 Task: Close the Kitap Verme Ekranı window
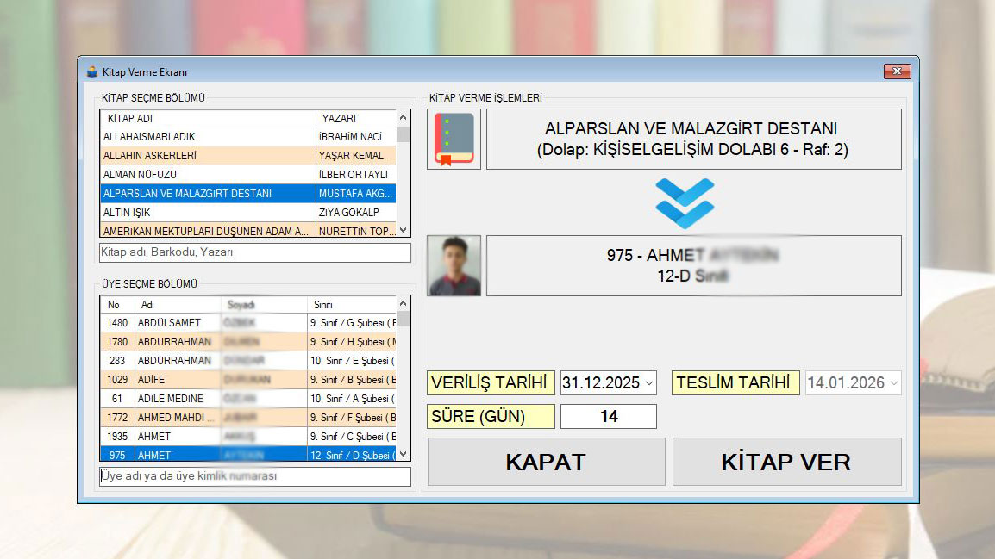pos(897,71)
